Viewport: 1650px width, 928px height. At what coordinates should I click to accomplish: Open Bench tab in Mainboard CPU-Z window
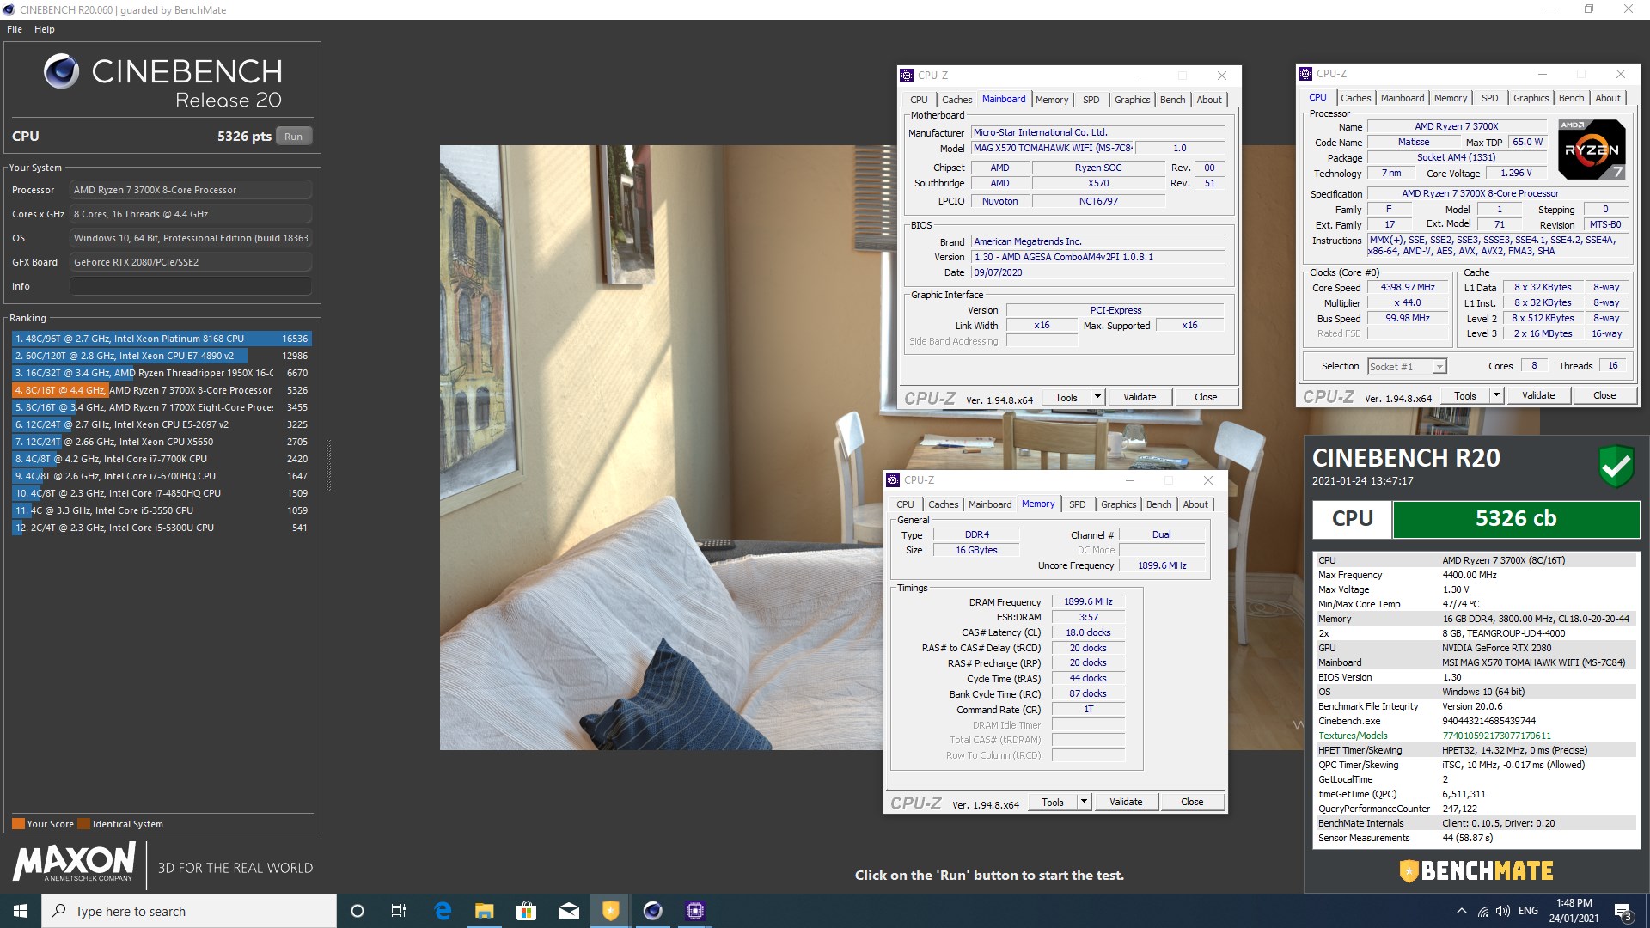tap(1172, 100)
